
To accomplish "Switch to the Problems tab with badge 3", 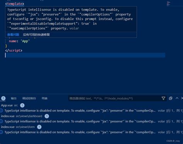I will point(3,98).
